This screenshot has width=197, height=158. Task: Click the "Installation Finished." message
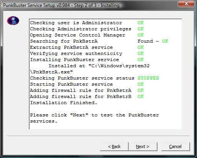coord(64,103)
